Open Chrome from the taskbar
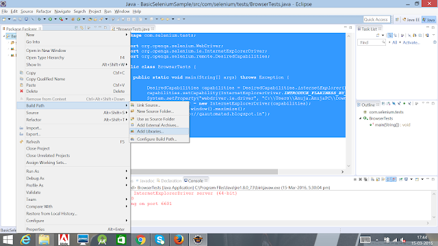The width and height of the screenshot is (438, 246). pos(140,240)
